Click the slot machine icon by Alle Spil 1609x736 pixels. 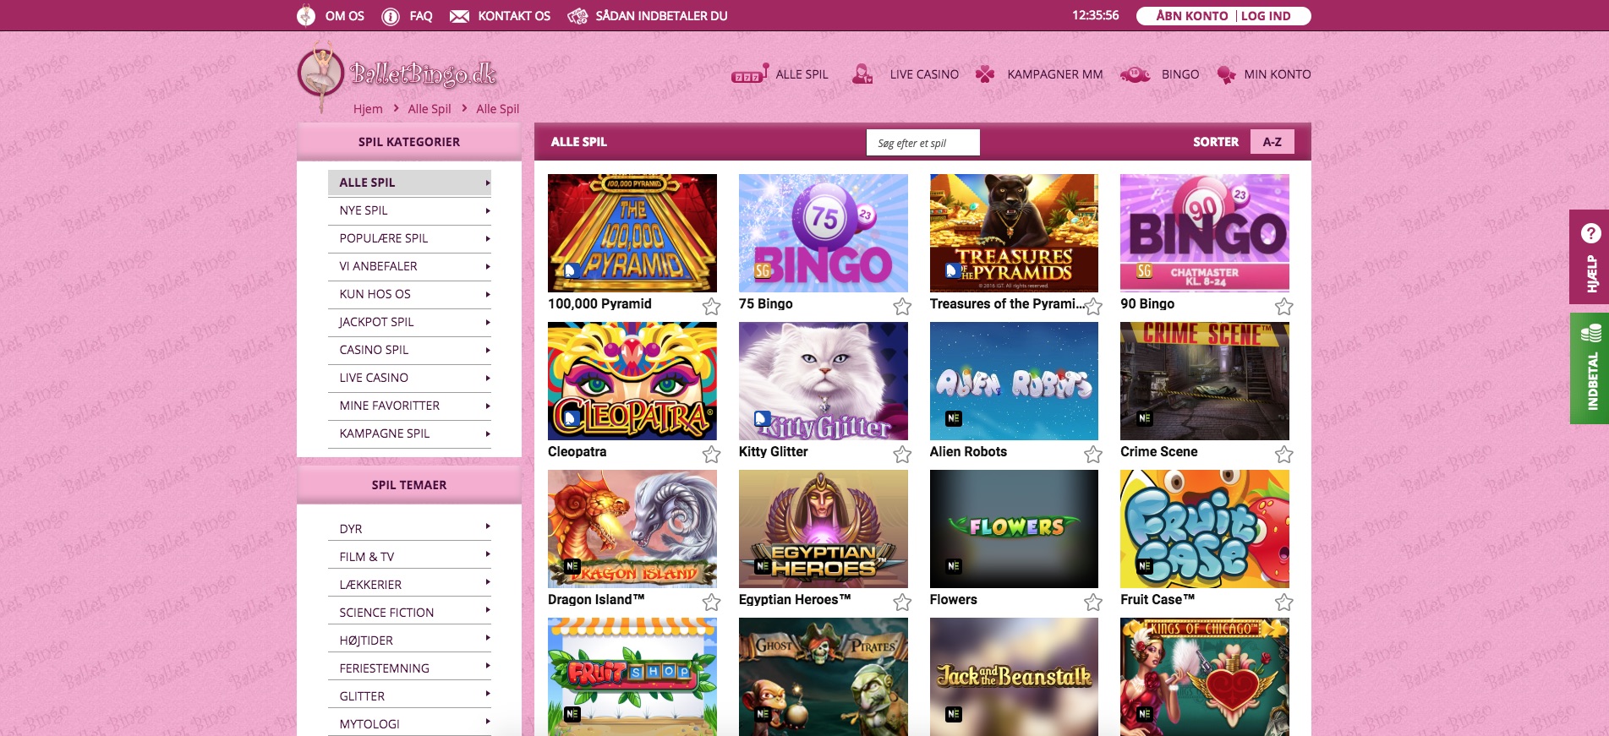click(751, 74)
